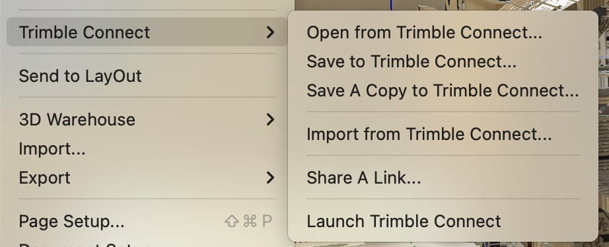The image size is (609, 247).
Task: Expand the 3D Warehouse submenu arrow
Action: (x=271, y=120)
